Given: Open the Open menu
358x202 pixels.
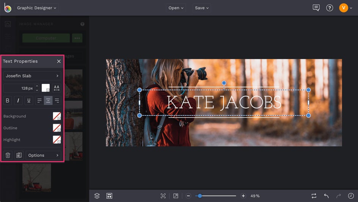Looking at the screenshot, I should [176, 8].
